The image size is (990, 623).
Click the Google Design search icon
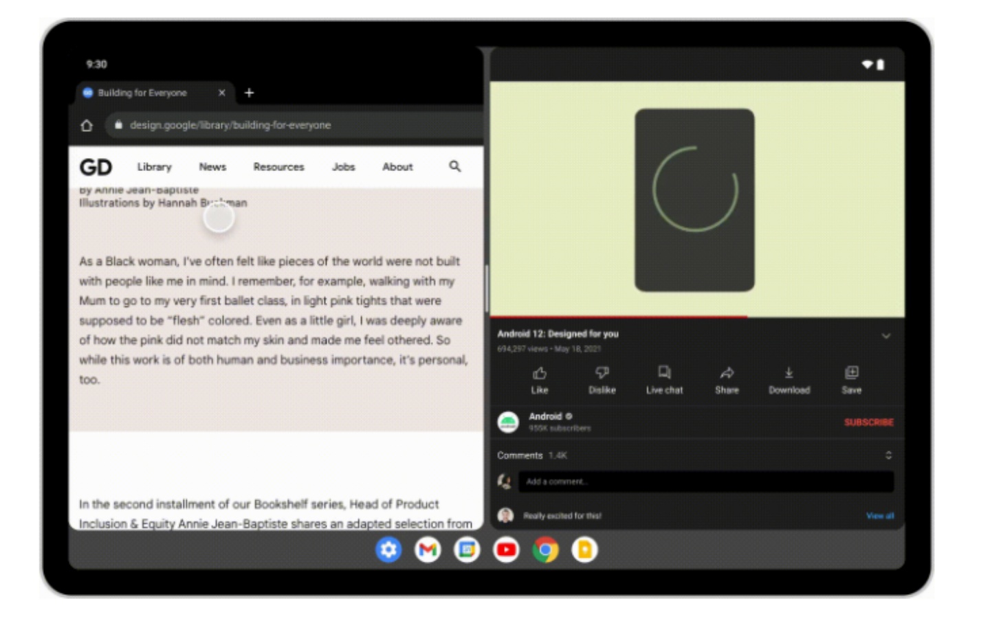click(454, 166)
